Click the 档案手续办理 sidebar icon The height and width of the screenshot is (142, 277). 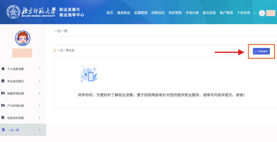pyautogui.click(x=3, y=93)
